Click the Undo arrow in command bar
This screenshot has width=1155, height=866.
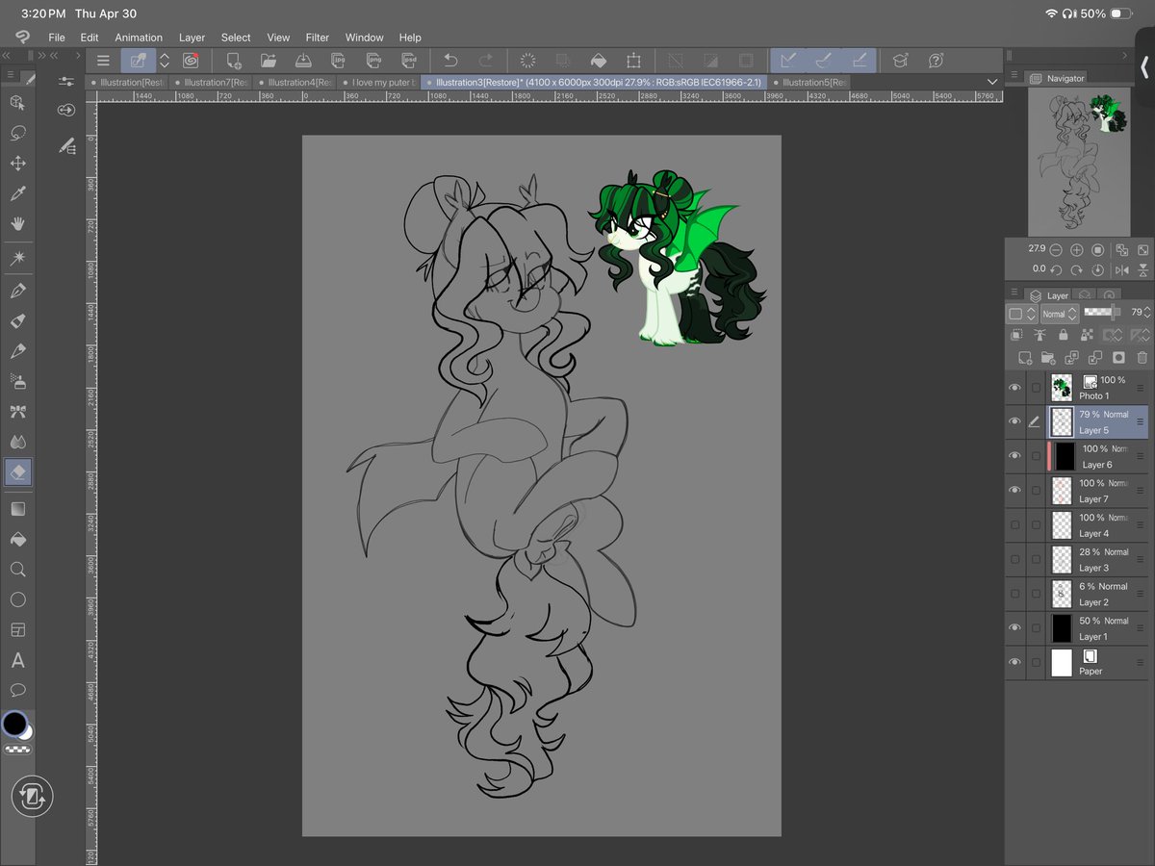point(450,60)
